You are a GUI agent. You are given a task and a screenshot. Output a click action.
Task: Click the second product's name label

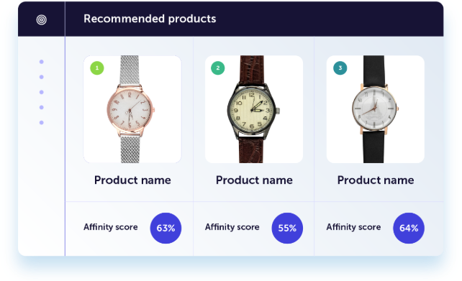[254, 180]
